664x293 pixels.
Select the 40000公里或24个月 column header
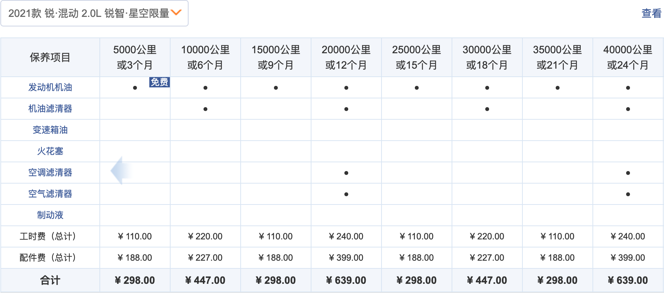coord(628,57)
